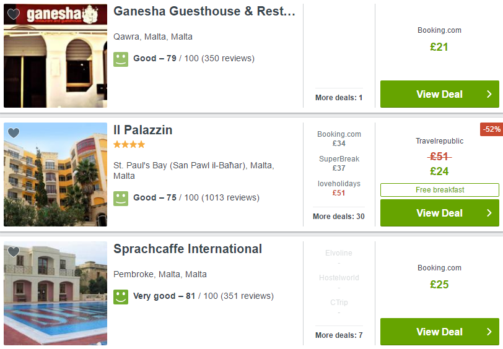
Task: Toggle heart favorite on Il Palazzin
Action: click(14, 132)
